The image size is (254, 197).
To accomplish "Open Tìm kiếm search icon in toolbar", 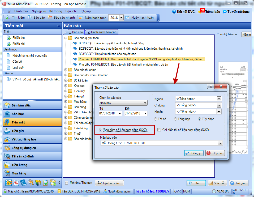I will coord(8,18).
